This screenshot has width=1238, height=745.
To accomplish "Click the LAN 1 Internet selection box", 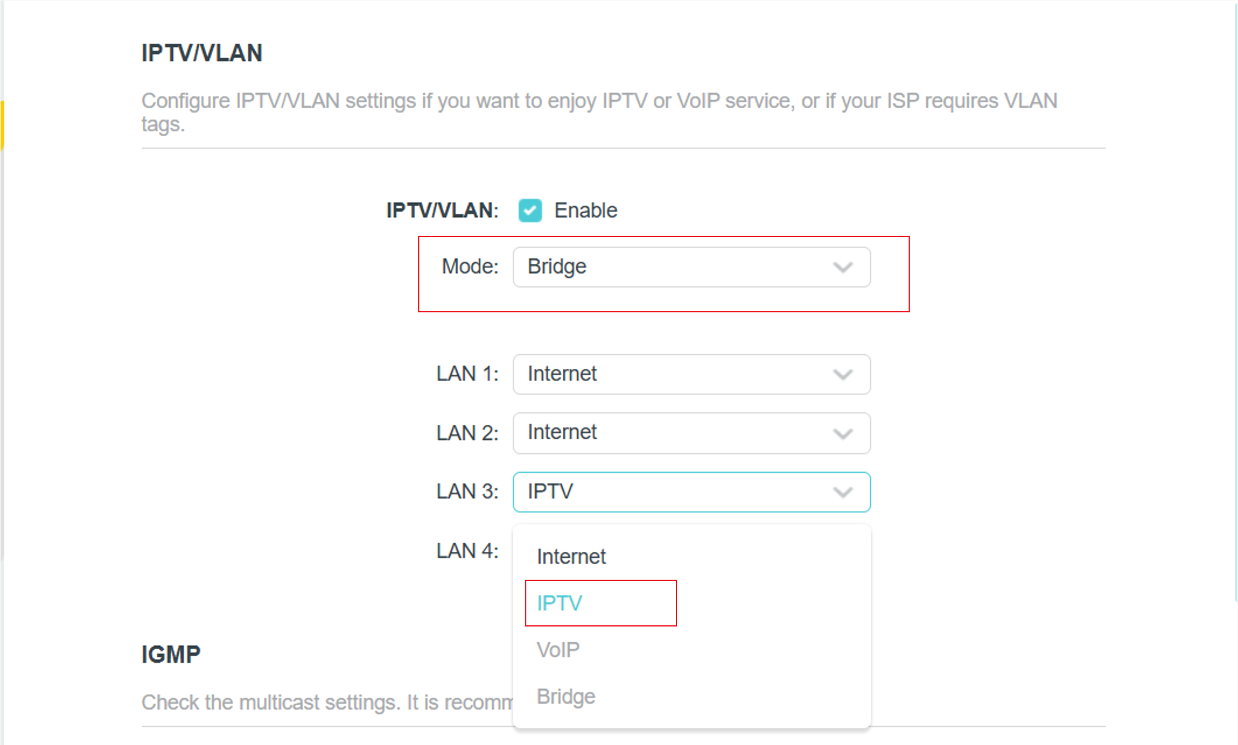I will (692, 374).
